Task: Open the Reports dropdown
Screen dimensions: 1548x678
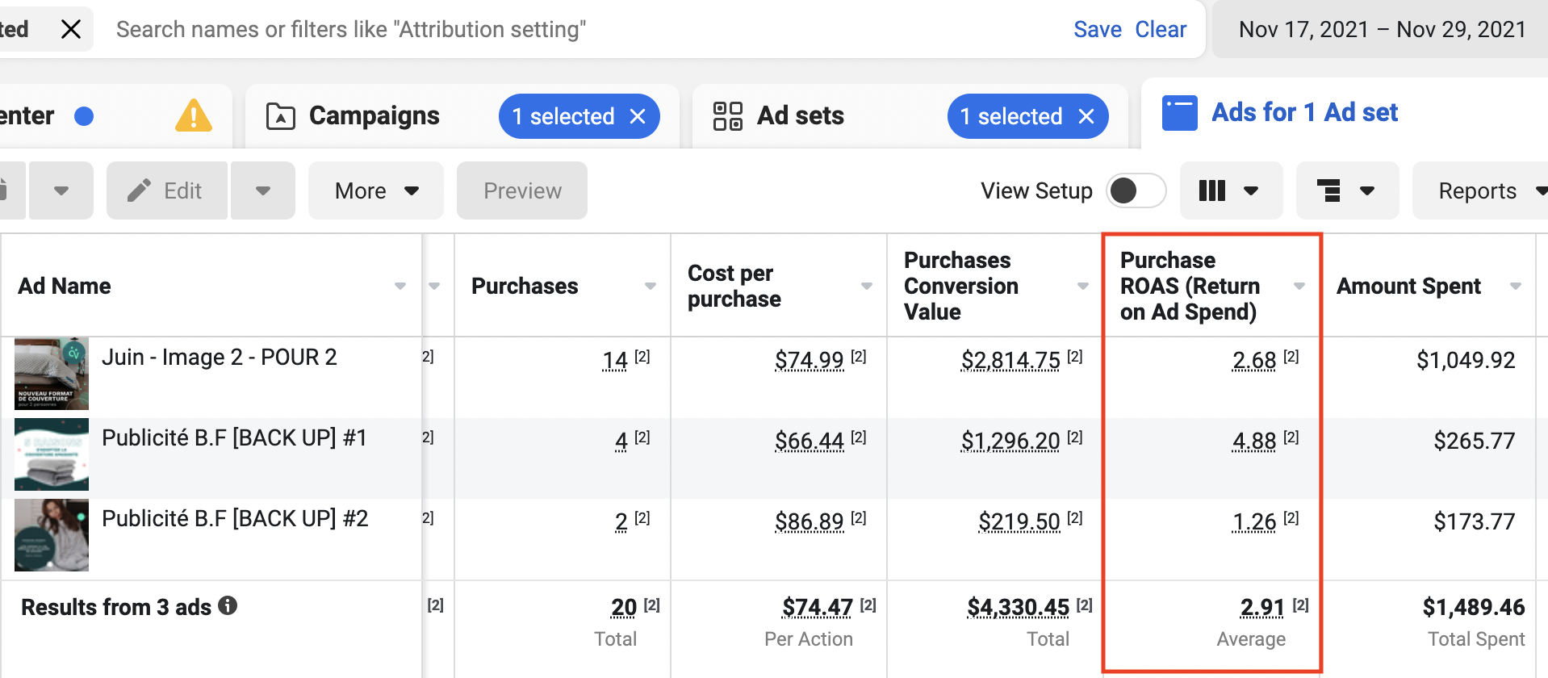Action: 1485,190
